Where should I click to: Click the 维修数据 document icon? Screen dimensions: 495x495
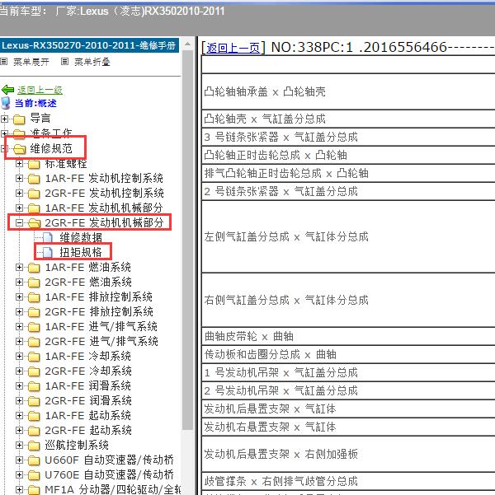(48, 237)
